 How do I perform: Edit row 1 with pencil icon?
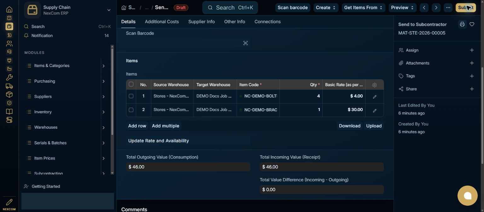[375, 97]
